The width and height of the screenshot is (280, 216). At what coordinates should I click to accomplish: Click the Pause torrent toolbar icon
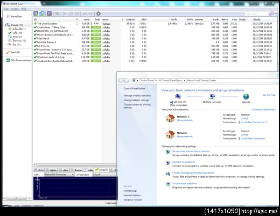pyautogui.click(x=71, y=14)
